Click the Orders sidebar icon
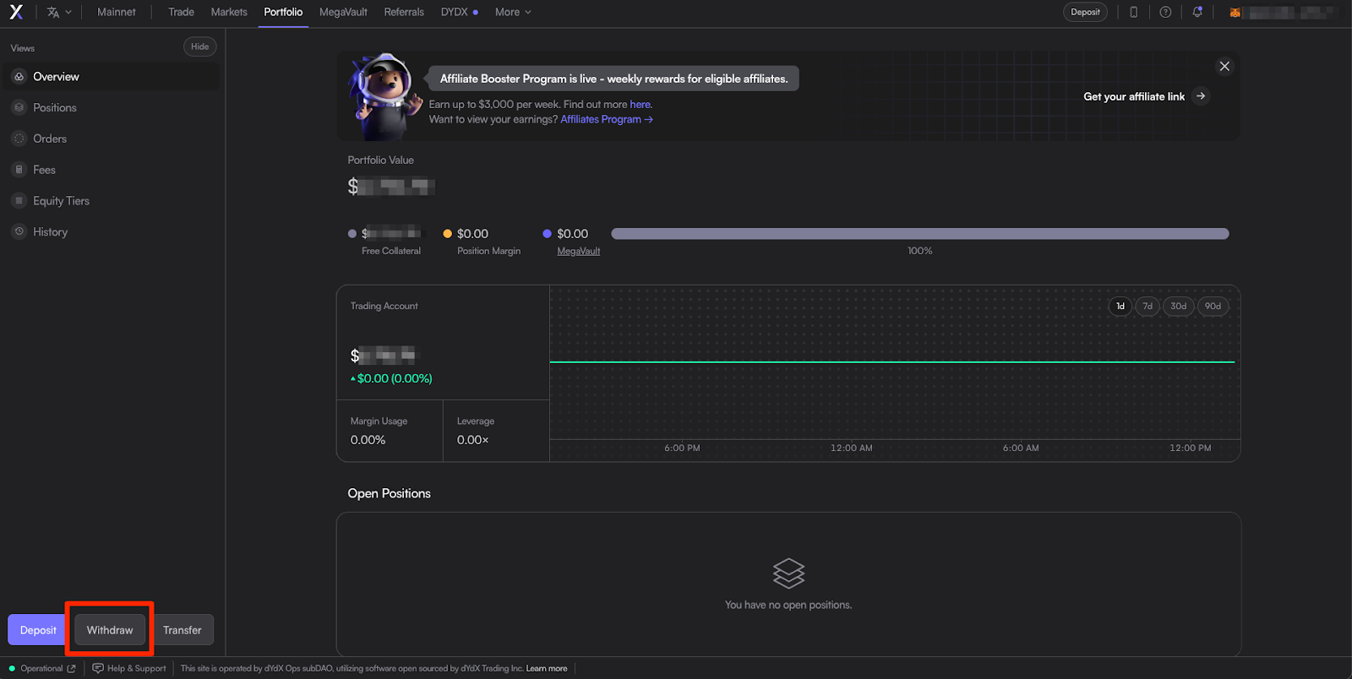The width and height of the screenshot is (1352, 679). pos(19,139)
